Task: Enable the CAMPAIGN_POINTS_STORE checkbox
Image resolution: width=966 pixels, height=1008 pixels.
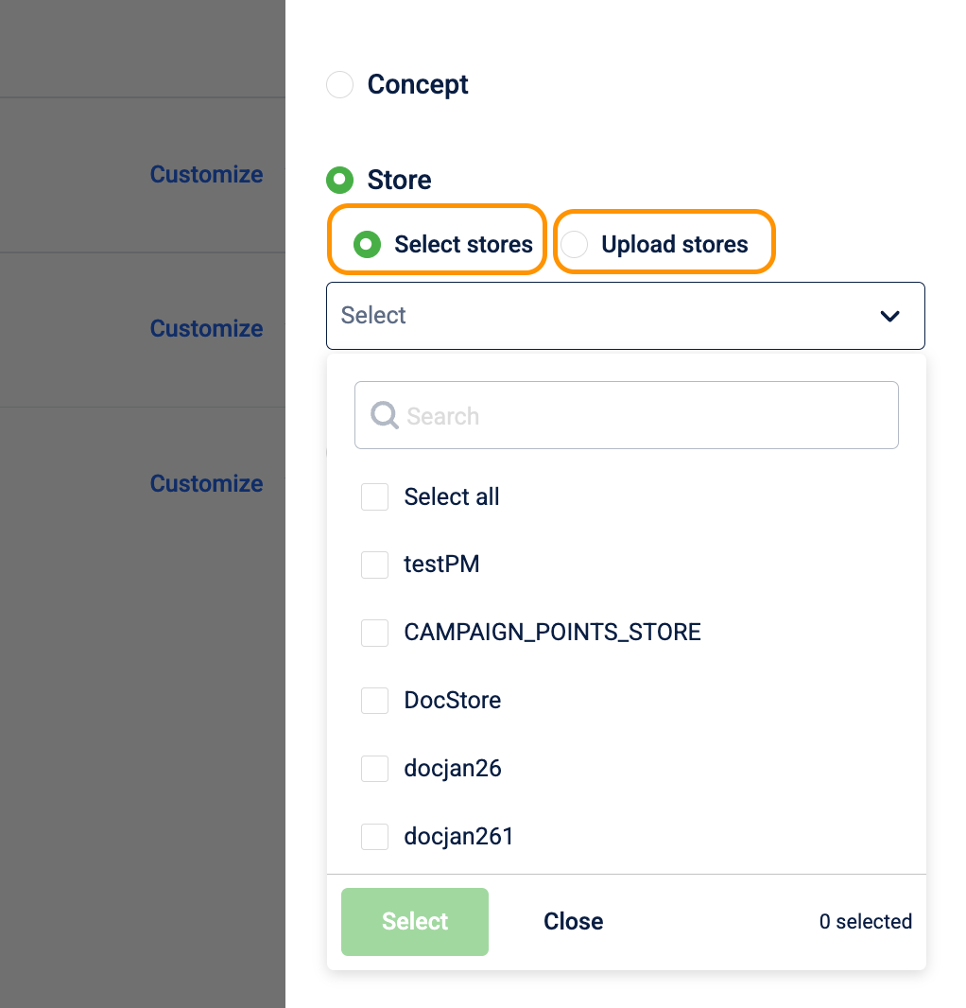Action: [x=375, y=633]
